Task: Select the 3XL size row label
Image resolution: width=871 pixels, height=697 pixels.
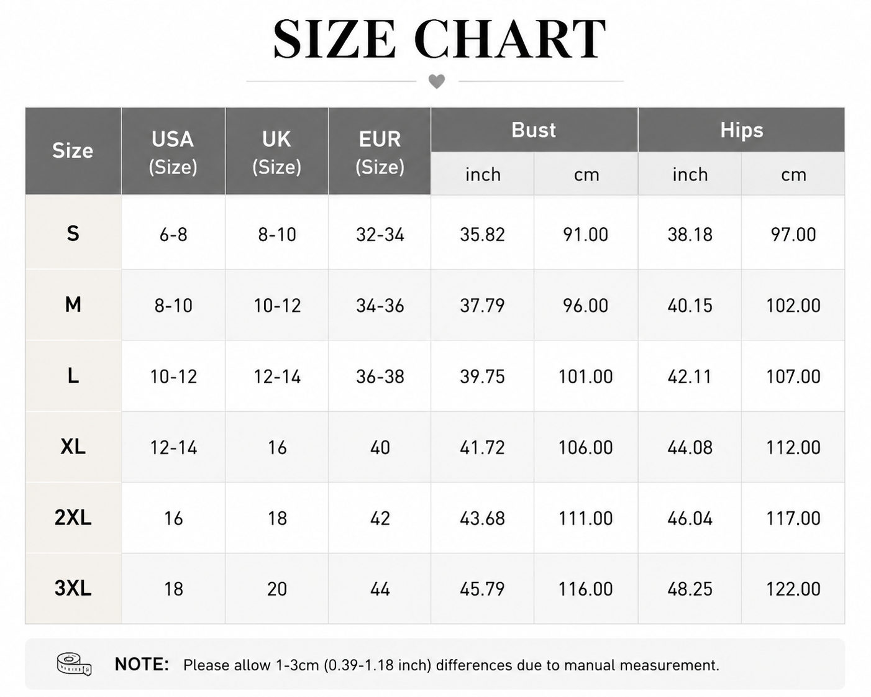Action: point(73,588)
